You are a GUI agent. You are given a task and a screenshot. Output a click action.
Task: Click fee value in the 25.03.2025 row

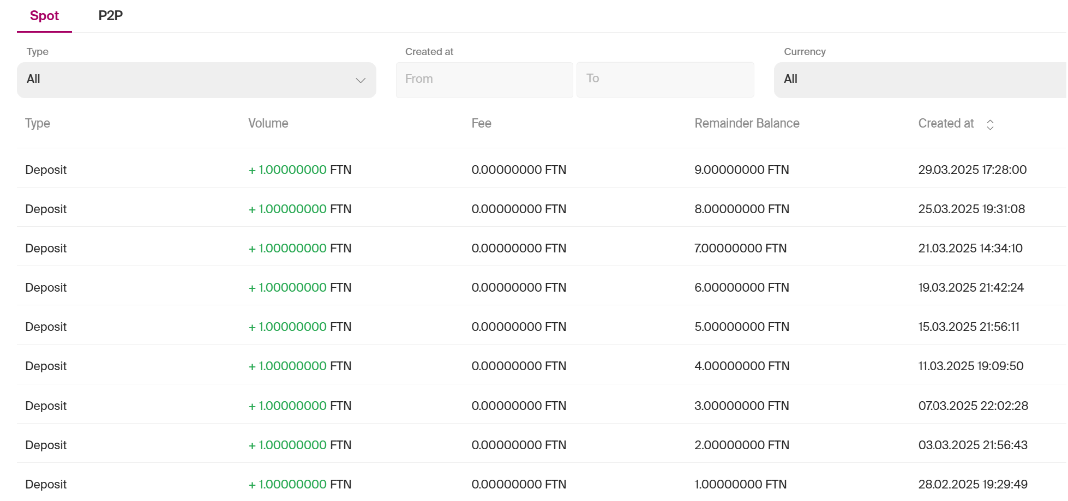(519, 209)
